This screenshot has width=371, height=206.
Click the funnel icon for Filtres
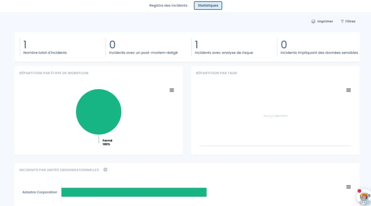pos(342,21)
